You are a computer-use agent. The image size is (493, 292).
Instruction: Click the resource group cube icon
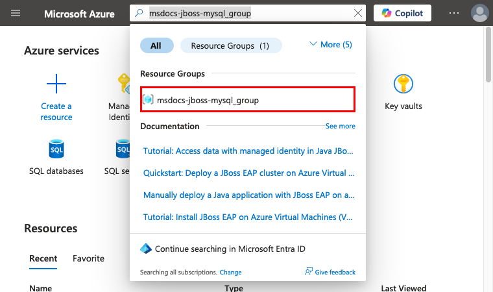pyautogui.click(x=148, y=99)
